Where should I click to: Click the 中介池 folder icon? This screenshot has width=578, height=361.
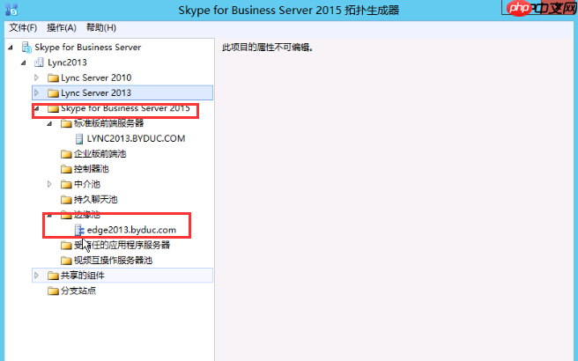pyautogui.click(x=66, y=184)
